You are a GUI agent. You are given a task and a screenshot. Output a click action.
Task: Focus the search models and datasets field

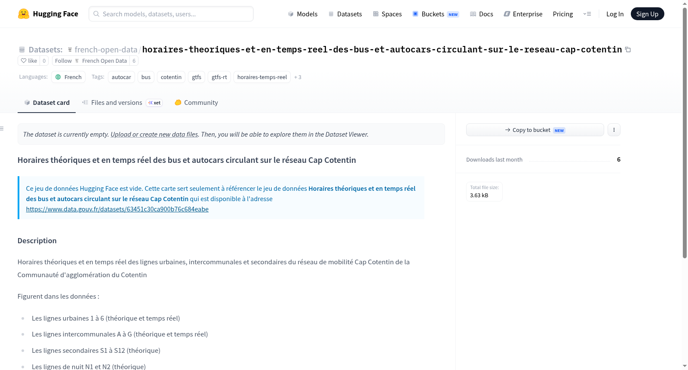171,14
